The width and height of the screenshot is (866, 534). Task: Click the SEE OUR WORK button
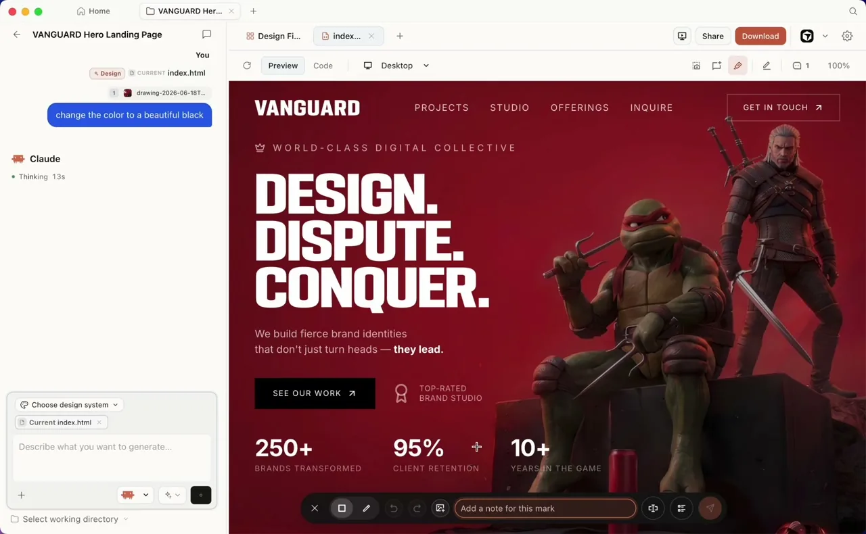point(315,393)
